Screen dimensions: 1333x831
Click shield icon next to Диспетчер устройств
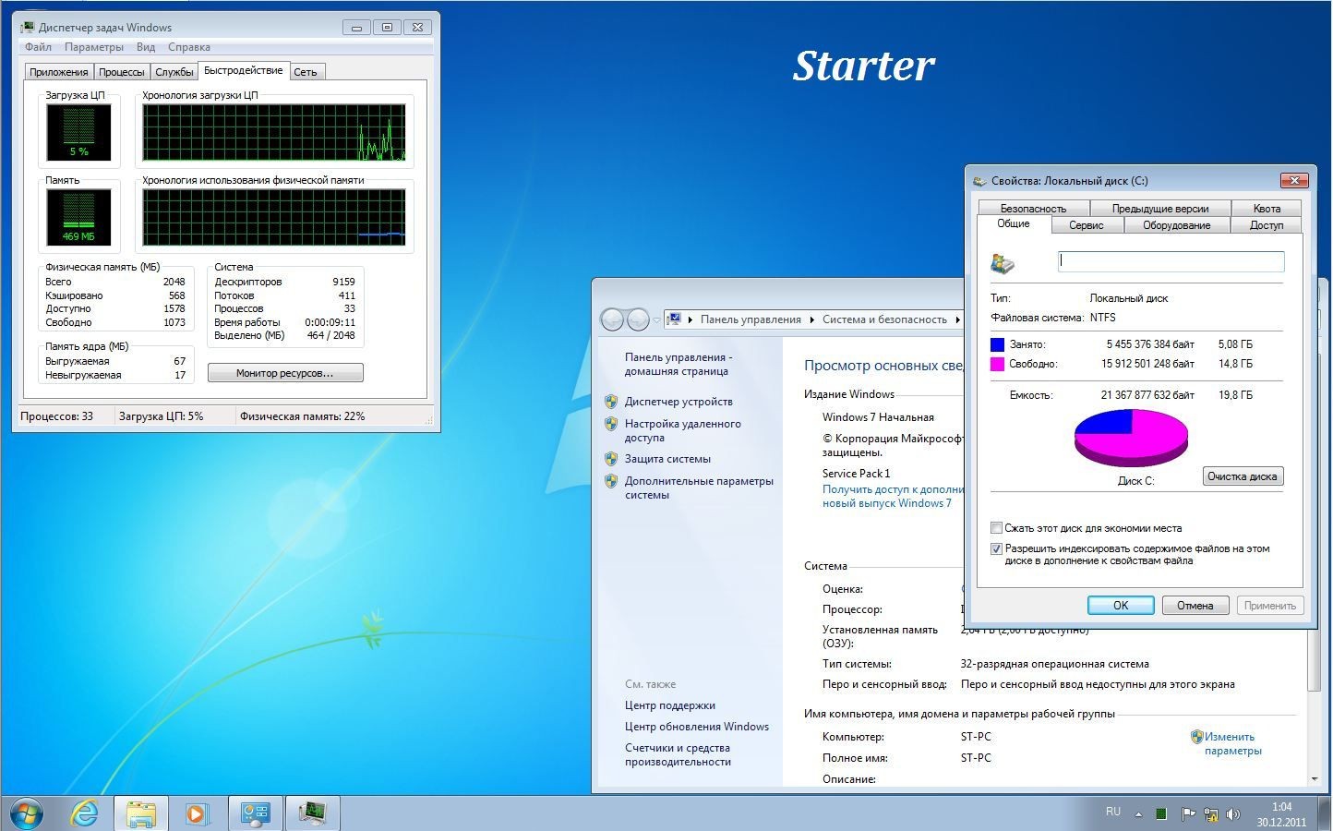[x=610, y=402]
